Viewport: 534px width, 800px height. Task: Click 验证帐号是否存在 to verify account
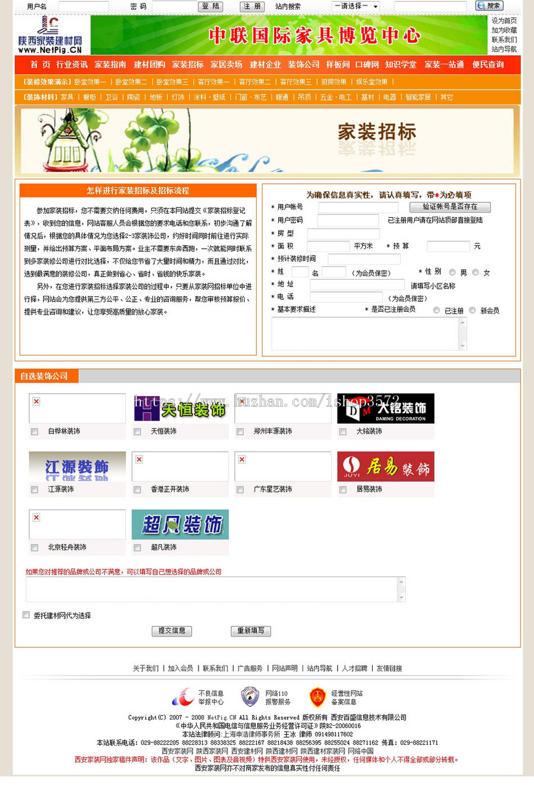[449, 207]
